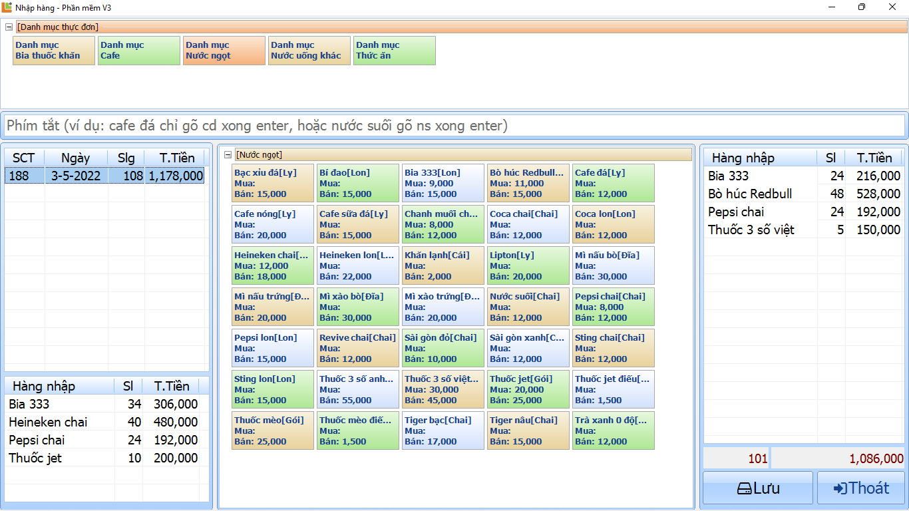The height and width of the screenshot is (511, 909).
Task: Select the Chanh muối tile
Action: (443, 224)
